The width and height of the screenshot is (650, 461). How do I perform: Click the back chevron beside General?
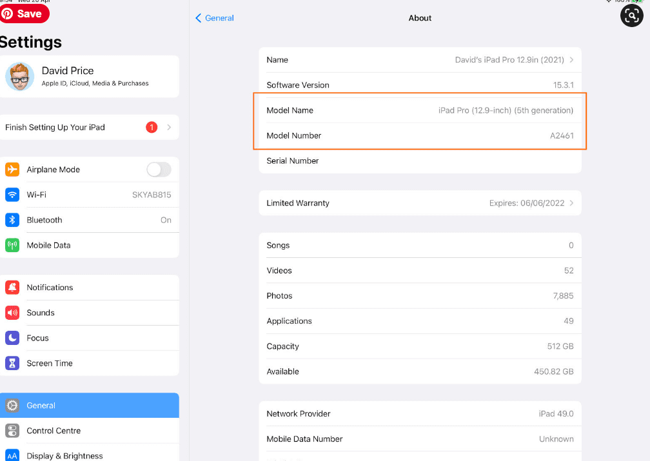coord(198,18)
